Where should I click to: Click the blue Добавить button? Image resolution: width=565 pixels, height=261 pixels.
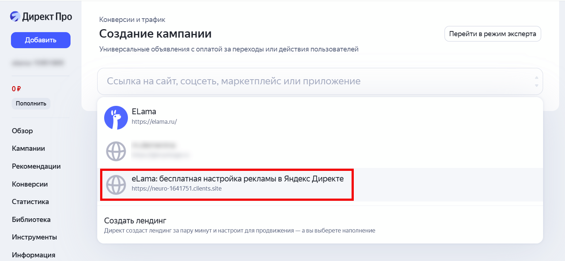click(41, 40)
